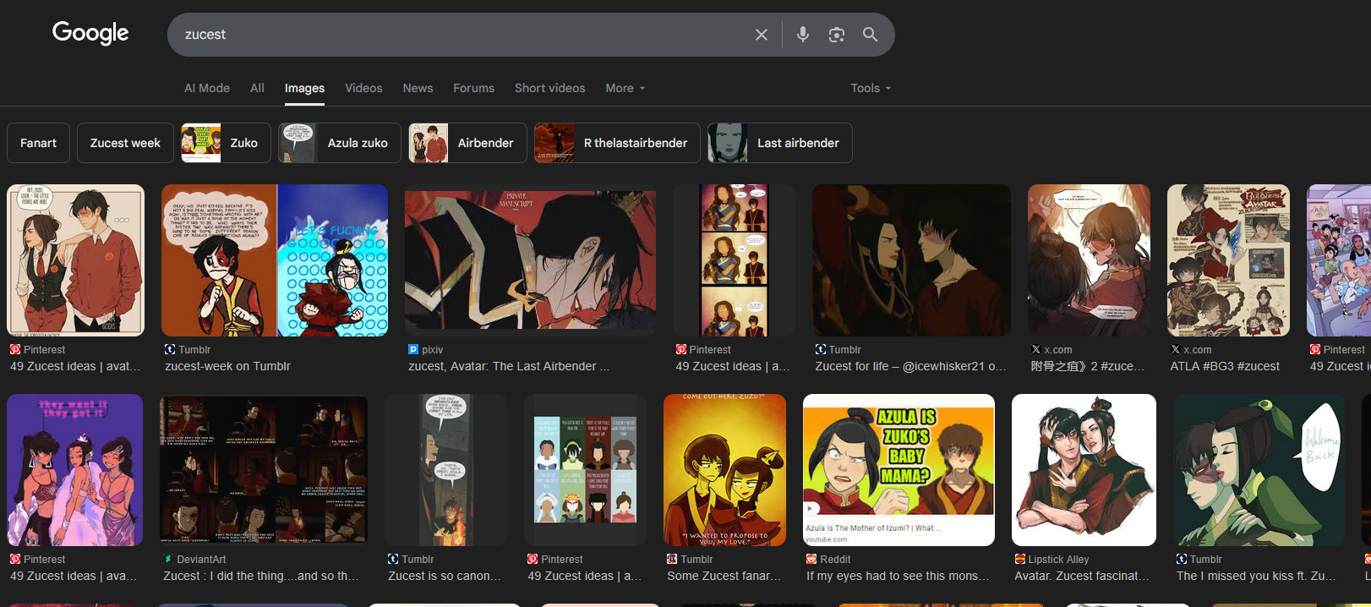The width and height of the screenshot is (1371, 607).
Task: Select the Fanart filter chip
Action: (39, 143)
